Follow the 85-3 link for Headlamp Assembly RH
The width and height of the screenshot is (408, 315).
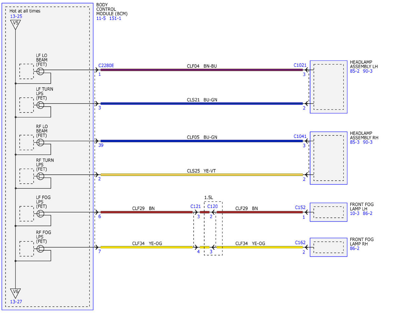355,142
